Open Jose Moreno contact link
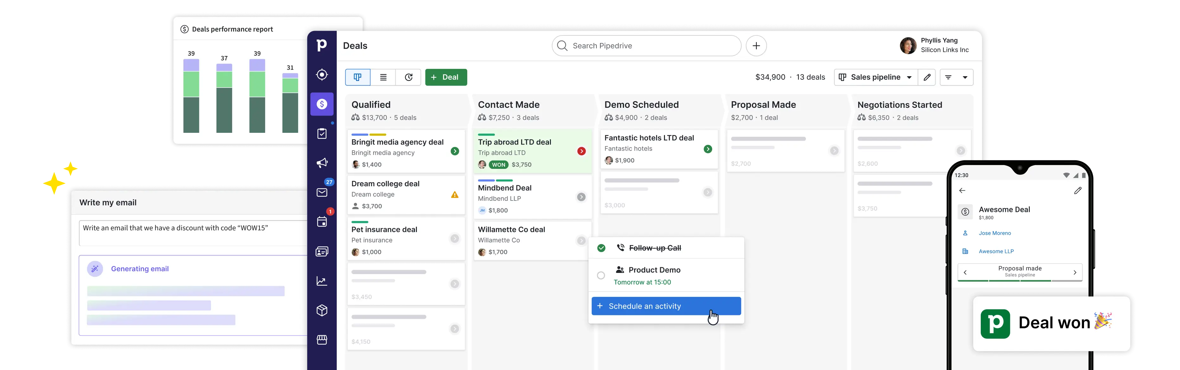Screen dimensions: 1180x370 pos(994,233)
